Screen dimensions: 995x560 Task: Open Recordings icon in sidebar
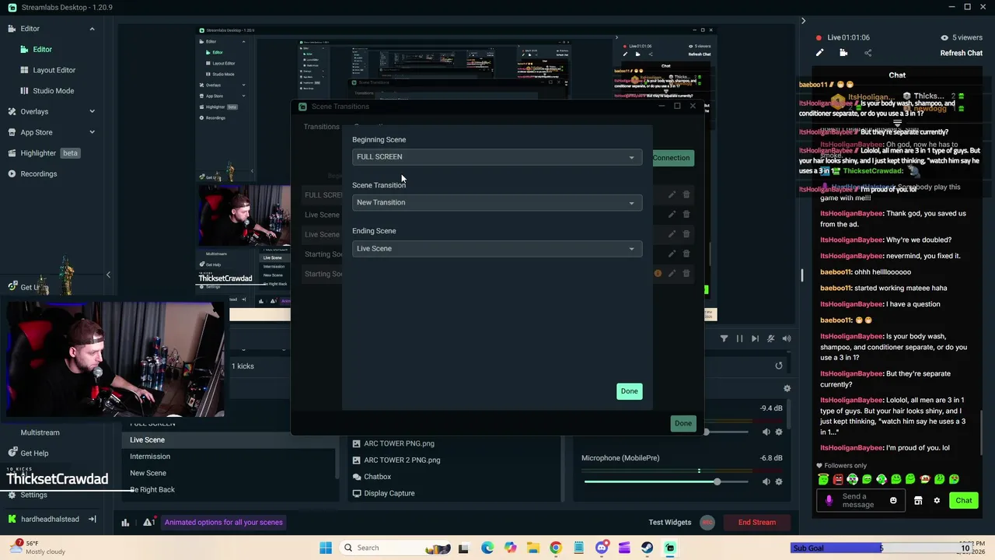(12, 173)
